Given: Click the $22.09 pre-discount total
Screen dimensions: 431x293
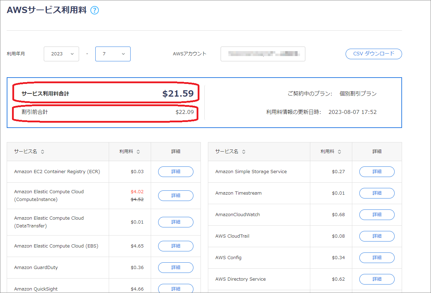Looking at the screenshot, I should 185,112.
